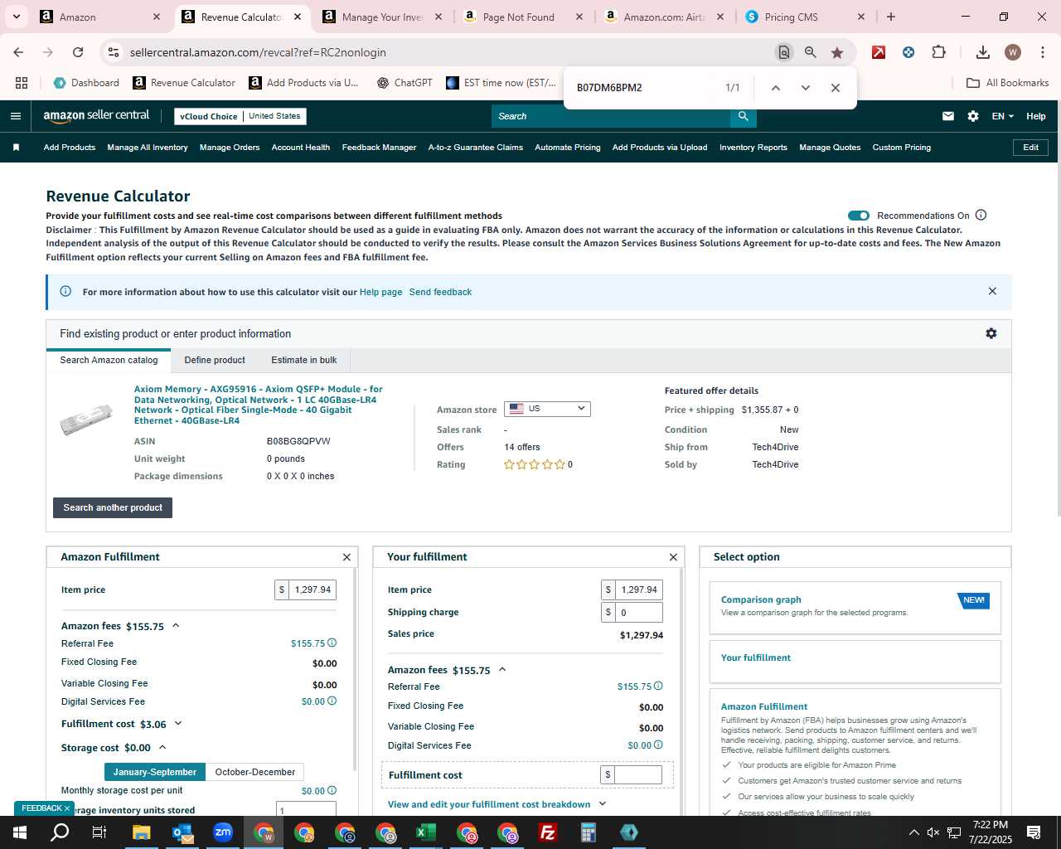Open the Seller Central hamburger menu

(x=15, y=116)
